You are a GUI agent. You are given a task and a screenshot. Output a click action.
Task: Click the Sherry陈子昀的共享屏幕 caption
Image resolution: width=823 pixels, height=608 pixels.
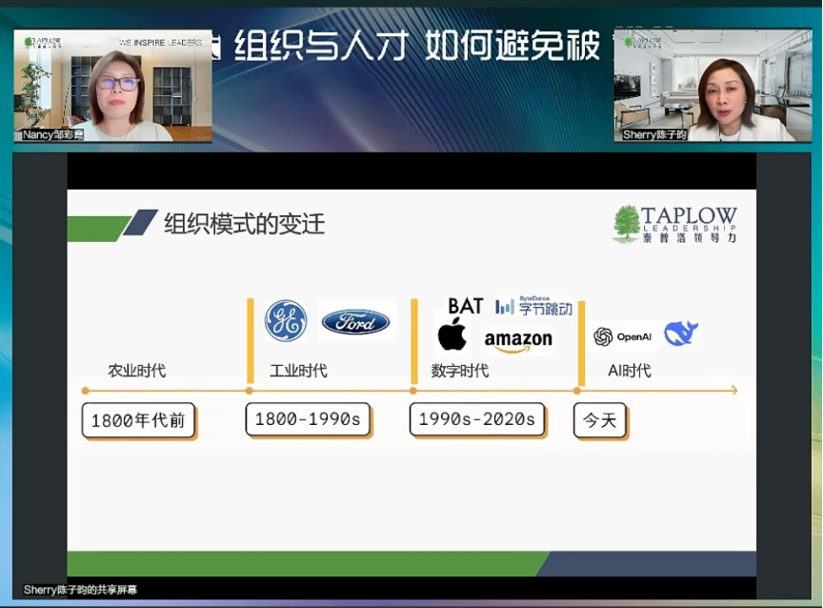80,590
